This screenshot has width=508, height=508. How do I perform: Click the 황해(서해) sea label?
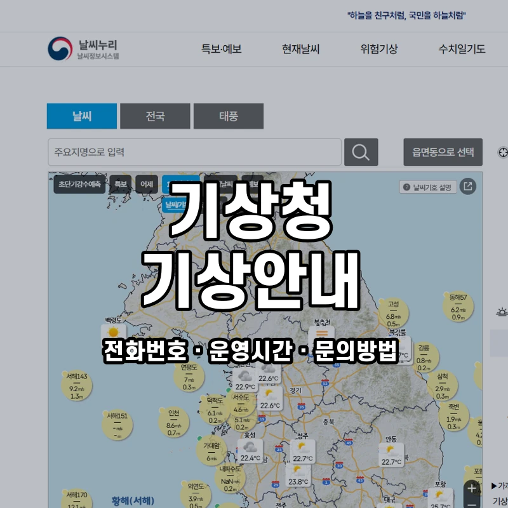pos(133,501)
